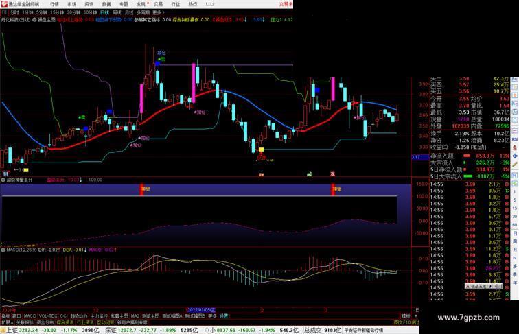Open the 行情 menu
Screen dimensions: 519x334
coord(54,4)
